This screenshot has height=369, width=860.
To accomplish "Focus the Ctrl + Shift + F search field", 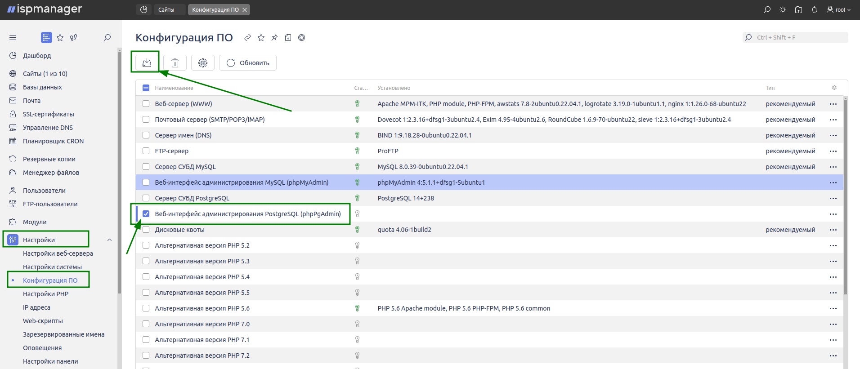I will pyautogui.click(x=795, y=38).
